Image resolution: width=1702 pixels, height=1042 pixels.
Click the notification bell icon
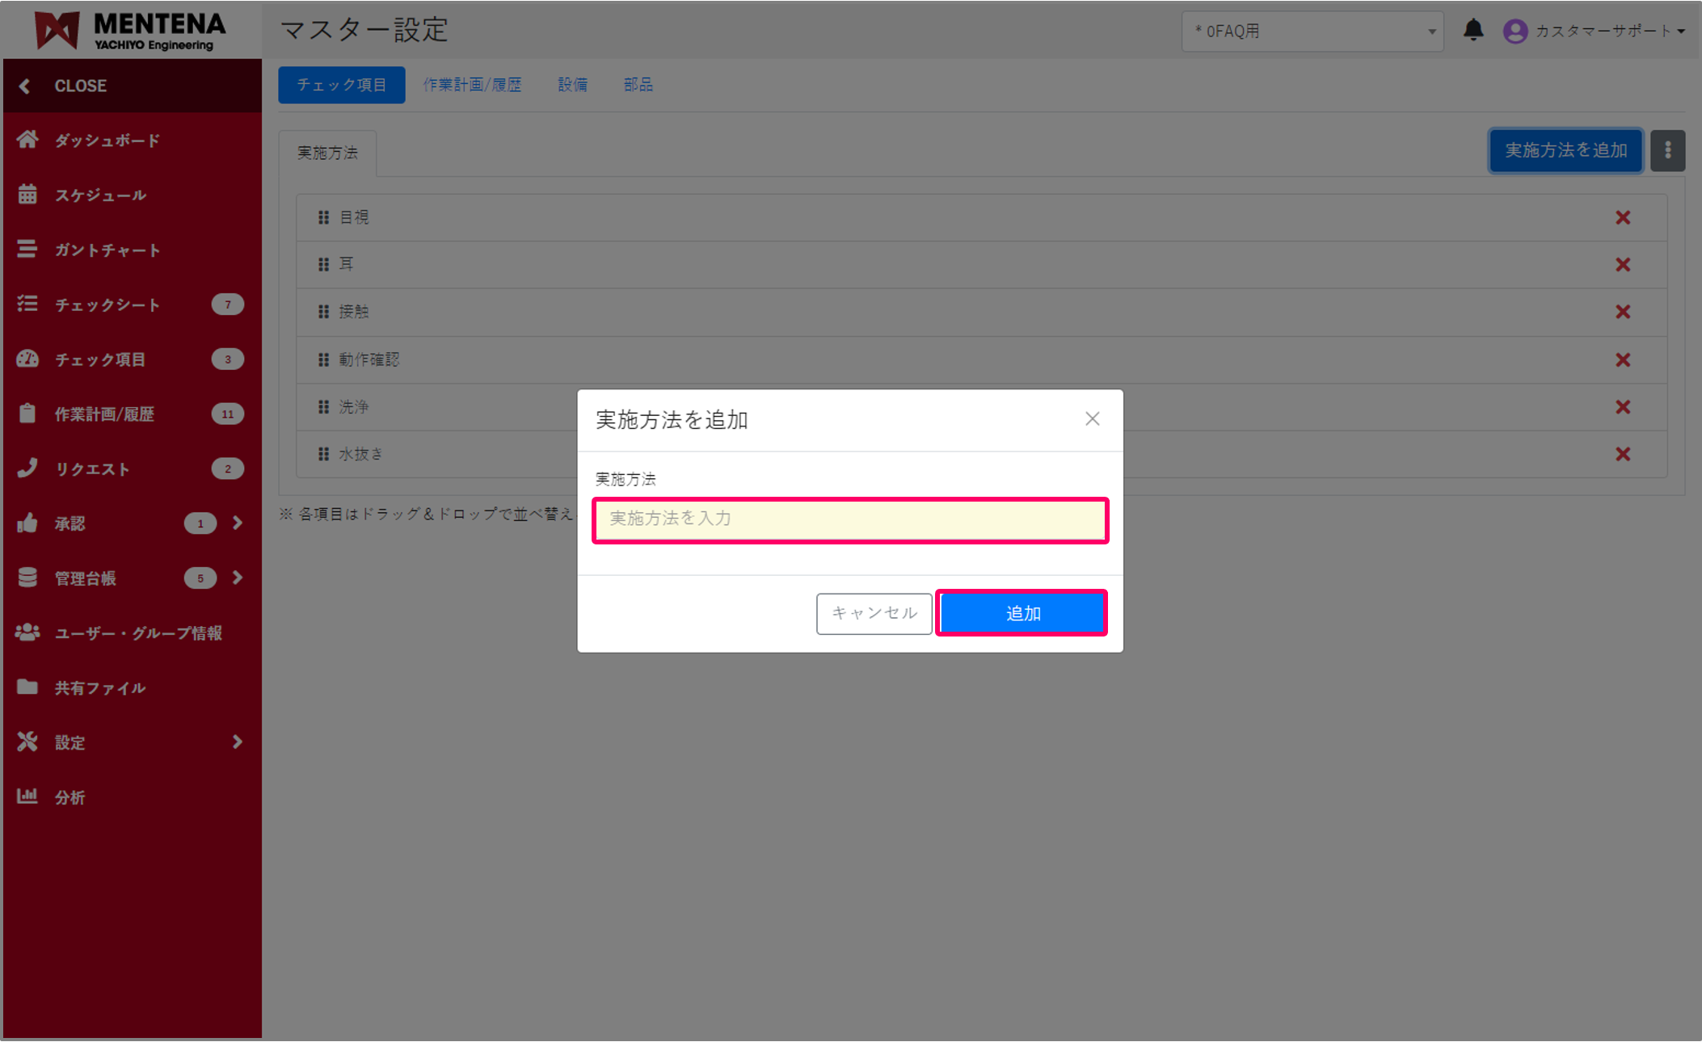click(1473, 31)
